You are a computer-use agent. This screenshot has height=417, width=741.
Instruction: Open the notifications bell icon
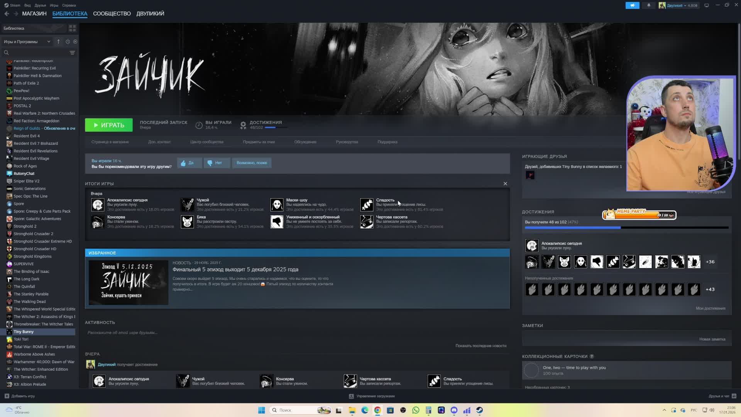(649, 5)
